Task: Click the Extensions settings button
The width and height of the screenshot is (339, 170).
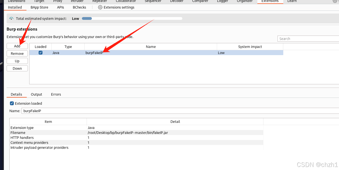Action: tap(116, 7)
